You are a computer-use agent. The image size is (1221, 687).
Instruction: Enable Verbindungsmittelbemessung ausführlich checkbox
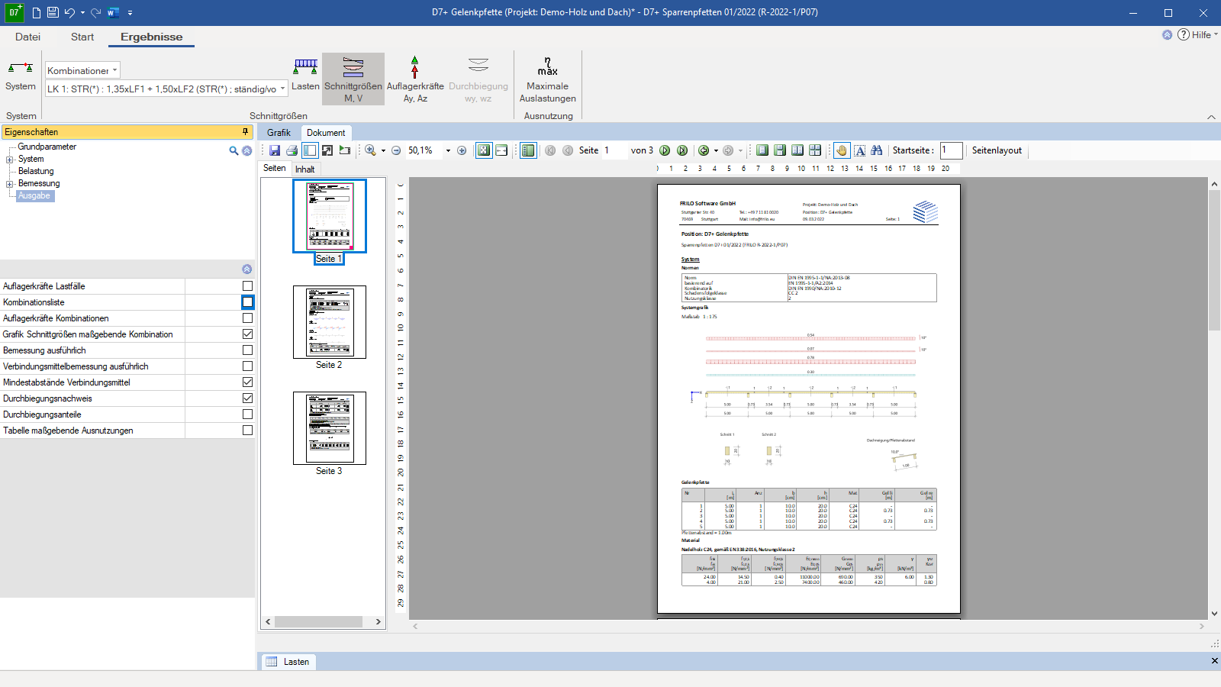point(247,366)
